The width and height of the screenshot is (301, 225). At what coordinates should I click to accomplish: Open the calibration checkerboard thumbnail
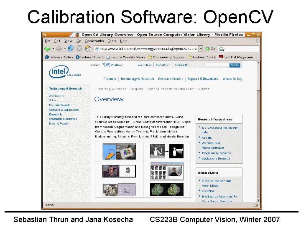[119, 151]
